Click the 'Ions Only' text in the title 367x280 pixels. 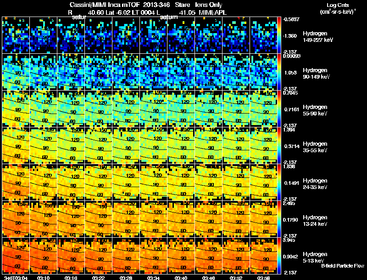tap(209, 5)
